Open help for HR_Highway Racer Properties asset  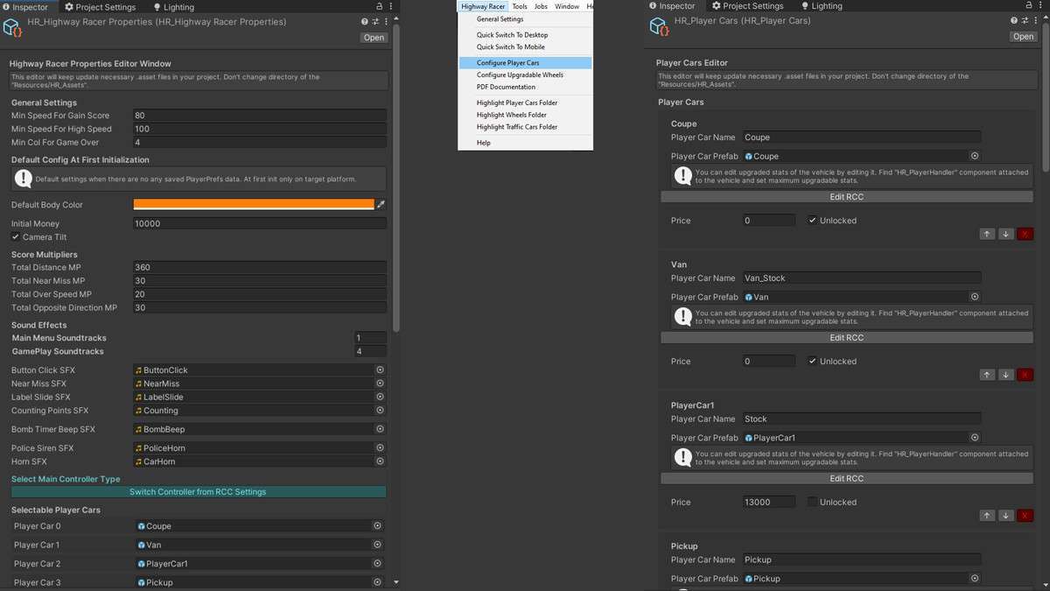pyautogui.click(x=365, y=21)
